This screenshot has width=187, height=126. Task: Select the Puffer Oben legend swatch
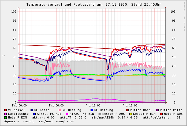pyautogui.click(x=128, y=110)
